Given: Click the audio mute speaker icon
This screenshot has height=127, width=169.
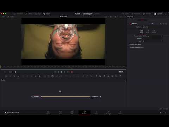Looking at the screenshot, I should pos(15,72).
